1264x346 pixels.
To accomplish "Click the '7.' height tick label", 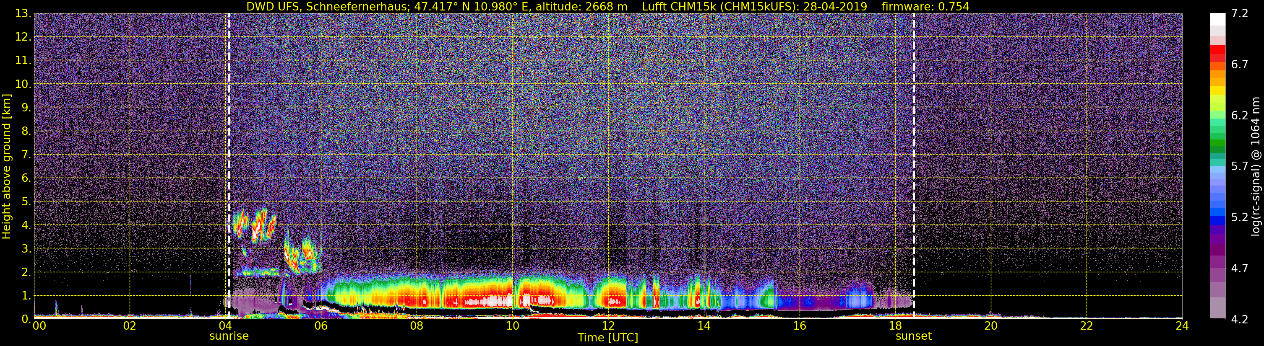I will (x=26, y=155).
